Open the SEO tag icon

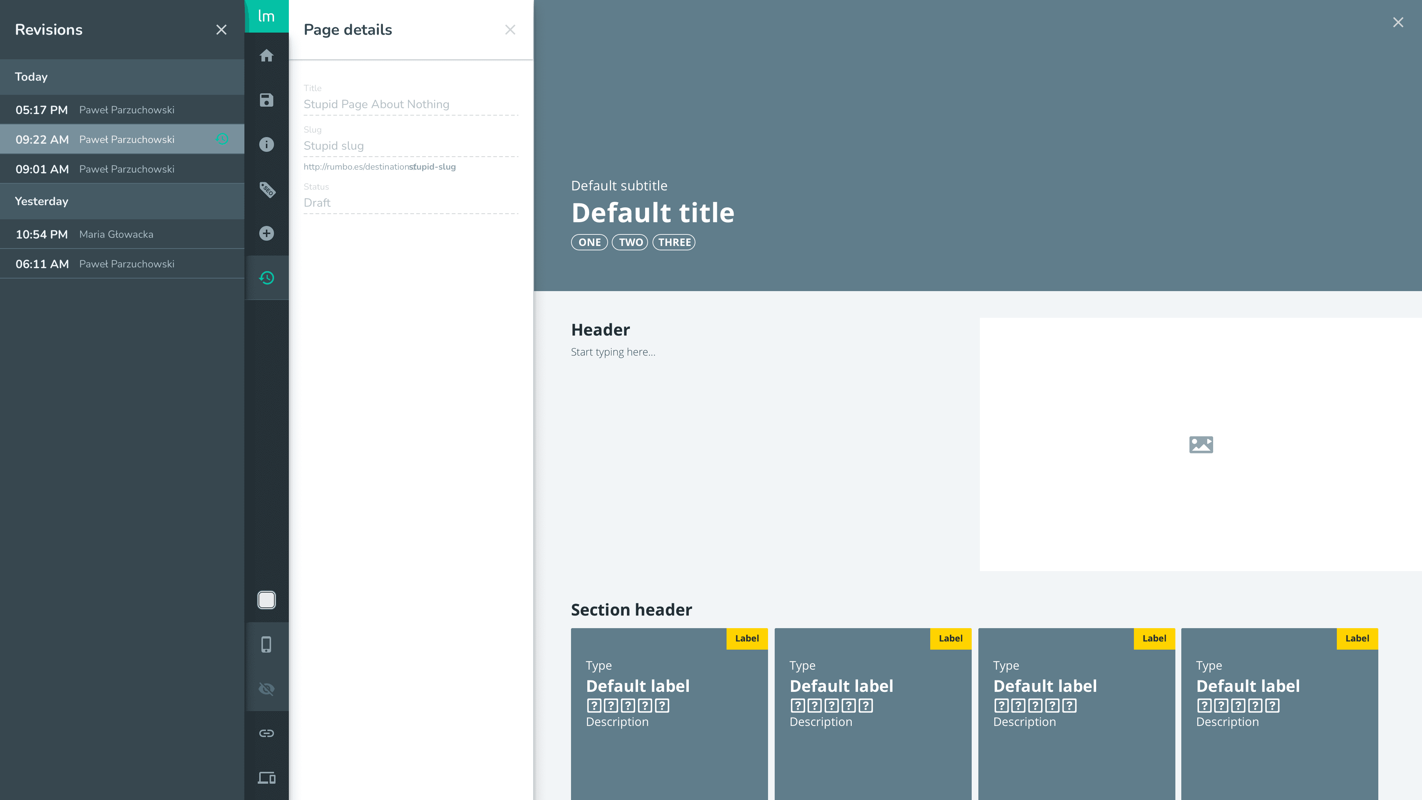tap(266, 189)
